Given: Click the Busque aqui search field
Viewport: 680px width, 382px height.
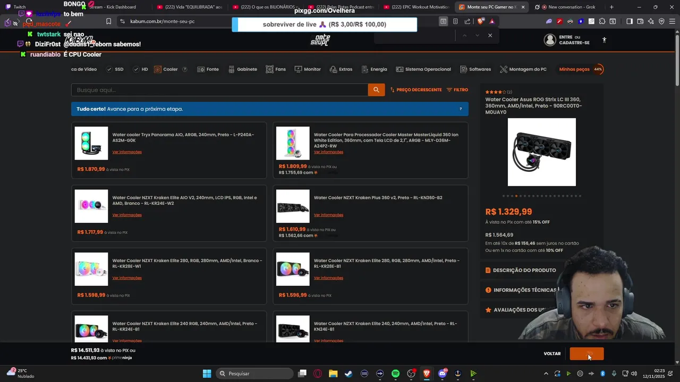Looking at the screenshot, I should pyautogui.click(x=219, y=90).
